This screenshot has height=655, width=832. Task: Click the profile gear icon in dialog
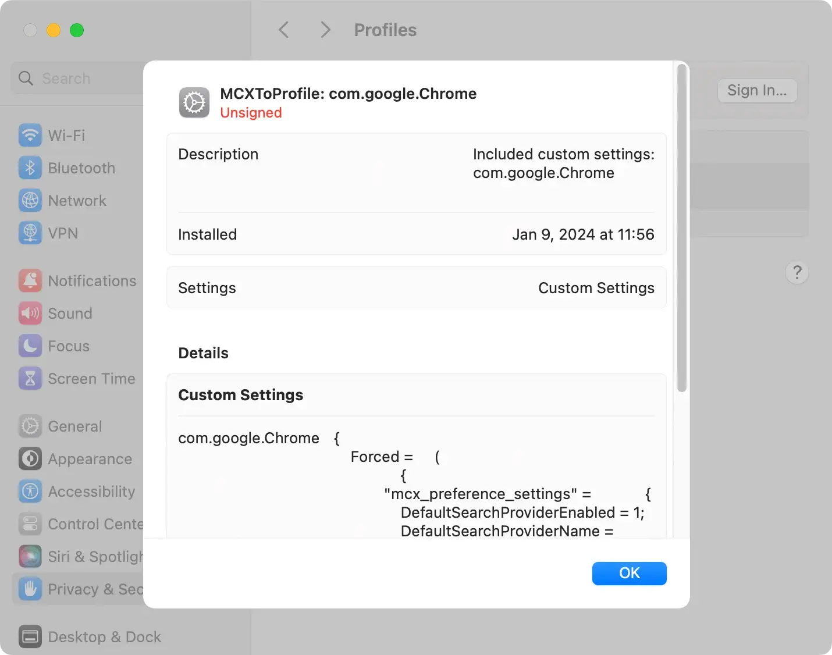194,103
